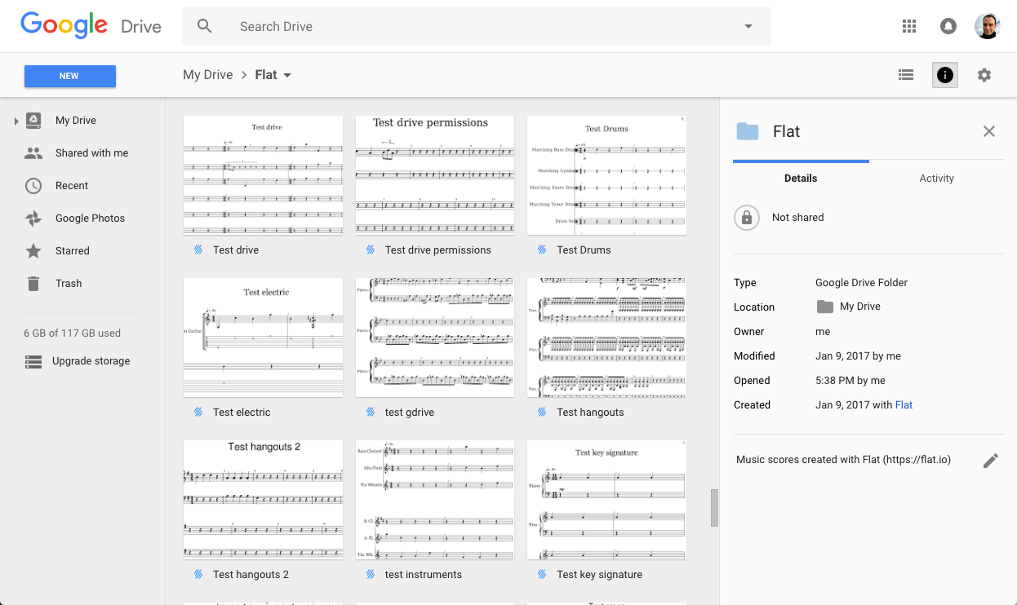1017x605 pixels.
Task: Open the Google apps grid
Action: [x=909, y=26]
